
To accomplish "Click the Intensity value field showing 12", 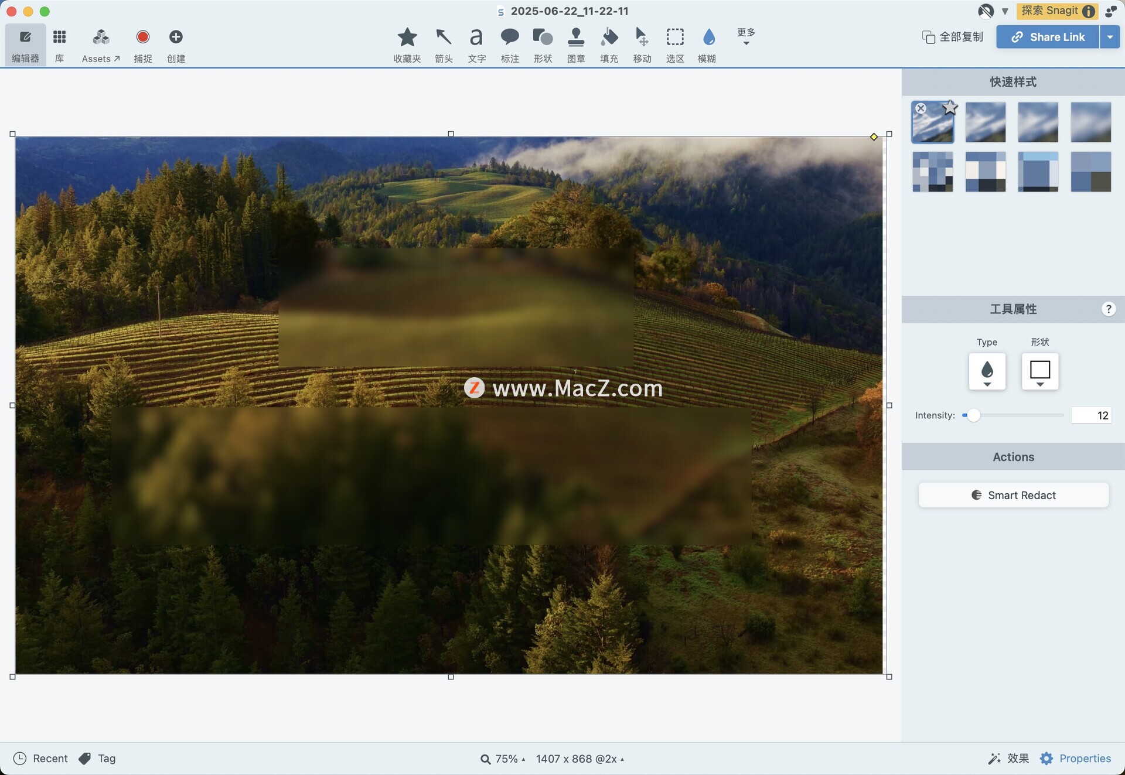I will point(1091,415).
